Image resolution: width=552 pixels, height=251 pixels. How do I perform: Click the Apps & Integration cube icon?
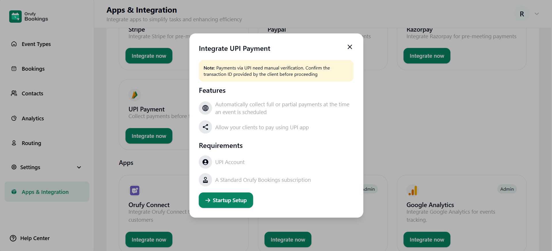[x=14, y=192]
